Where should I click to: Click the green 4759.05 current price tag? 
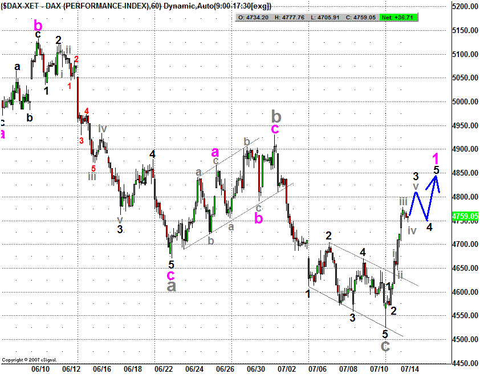(x=463, y=216)
